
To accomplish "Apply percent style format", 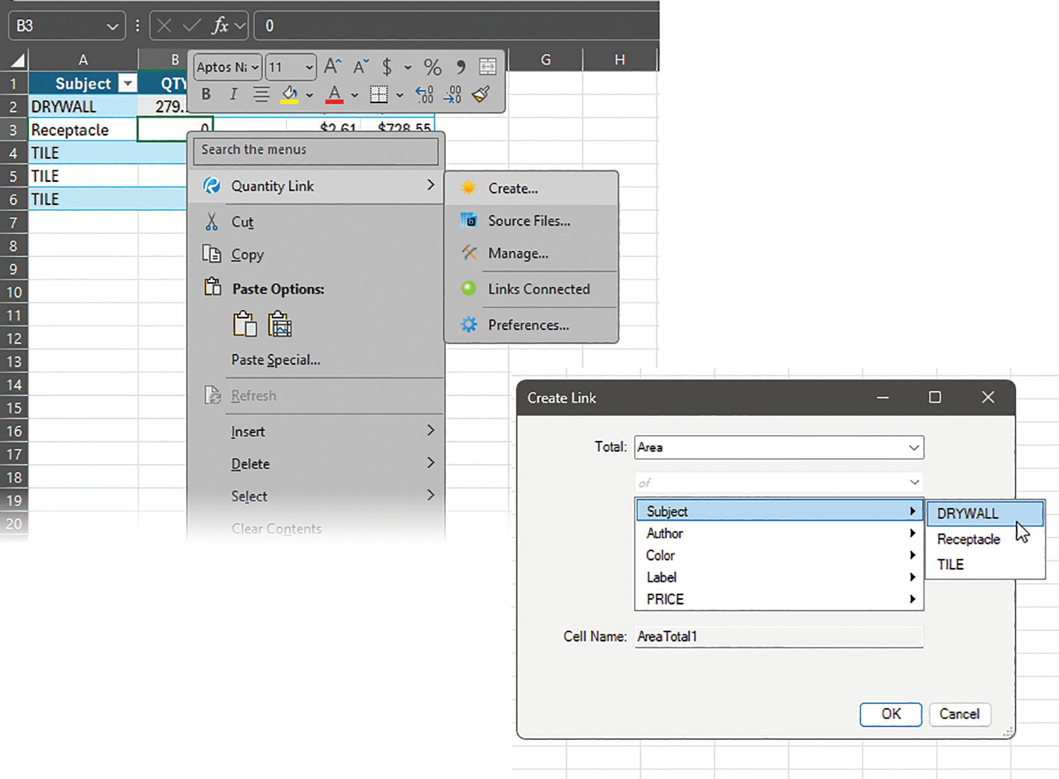I will 432,67.
